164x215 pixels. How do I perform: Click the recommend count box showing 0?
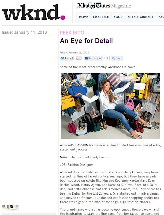coord(107,58)
